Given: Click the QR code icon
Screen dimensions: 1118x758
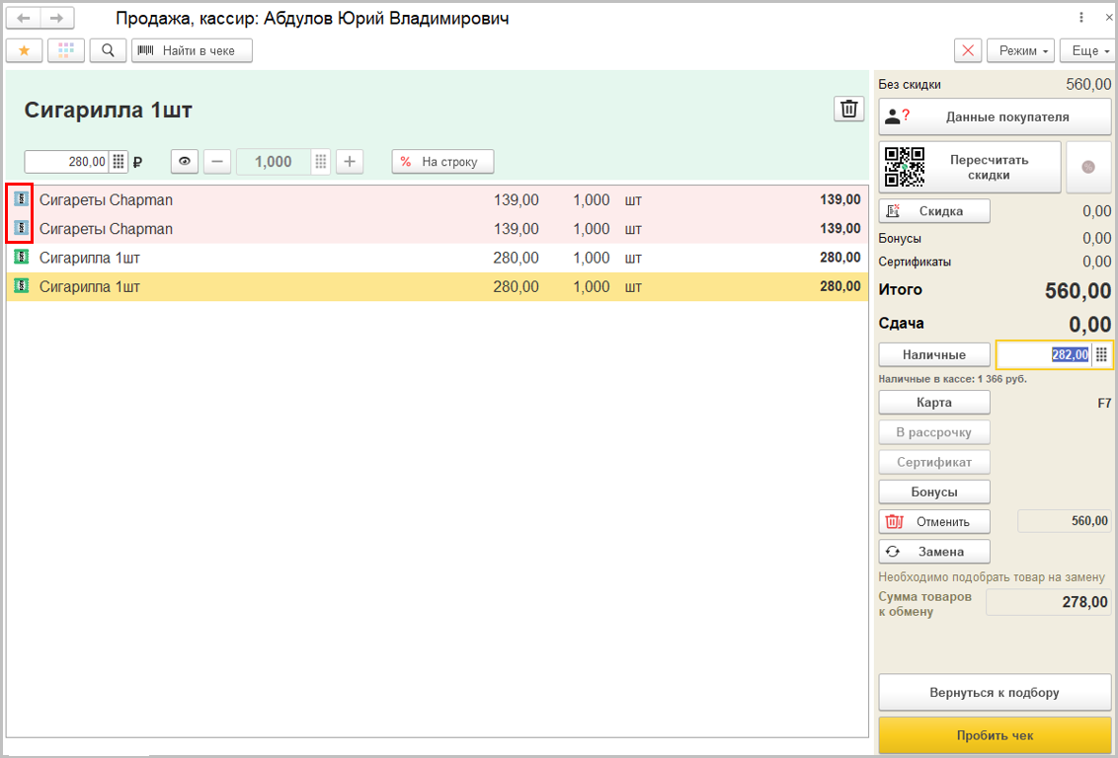Looking at the screenshot, I should point(904,167).
